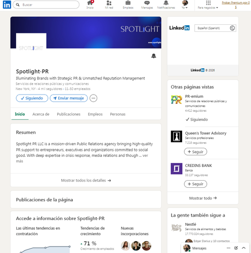
Task: Toggle the page notification bell for Spotlight-PR
Action: point(153,56)
